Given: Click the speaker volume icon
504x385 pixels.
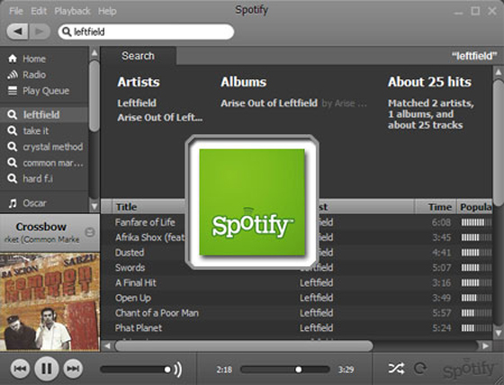Looking at the screenshot, I should point(178,370).
